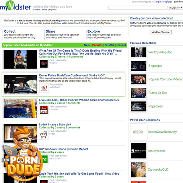Switch to the New tab
183x183 pixels.
[x=87, y=45]
